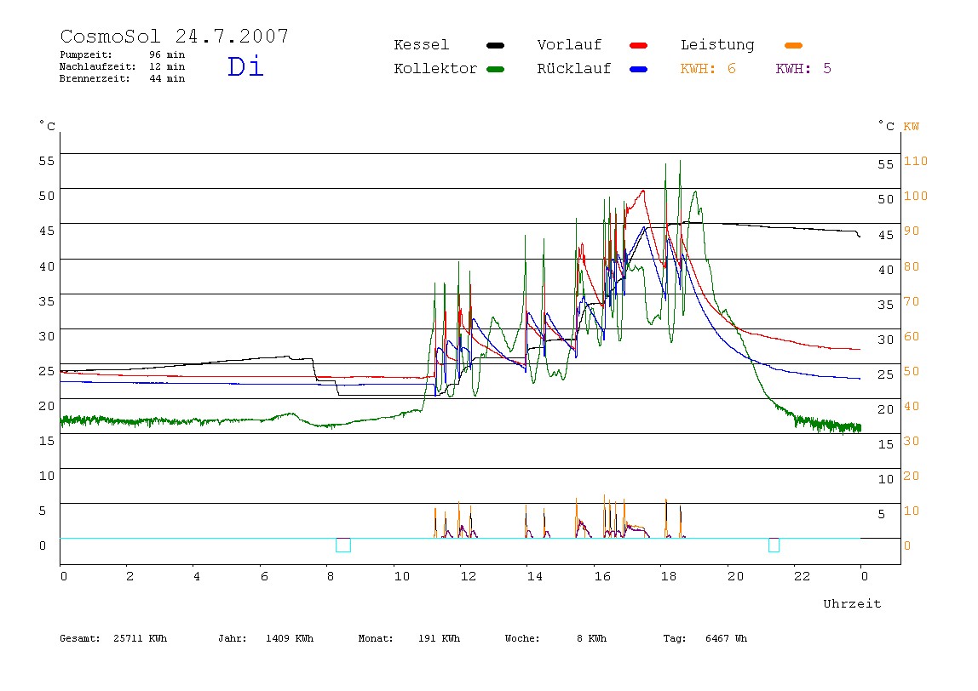Click the blue Rücklauf legend swatch
Image resolution: width=978 pixels, height=691 pixels.
tap(639, 69)
